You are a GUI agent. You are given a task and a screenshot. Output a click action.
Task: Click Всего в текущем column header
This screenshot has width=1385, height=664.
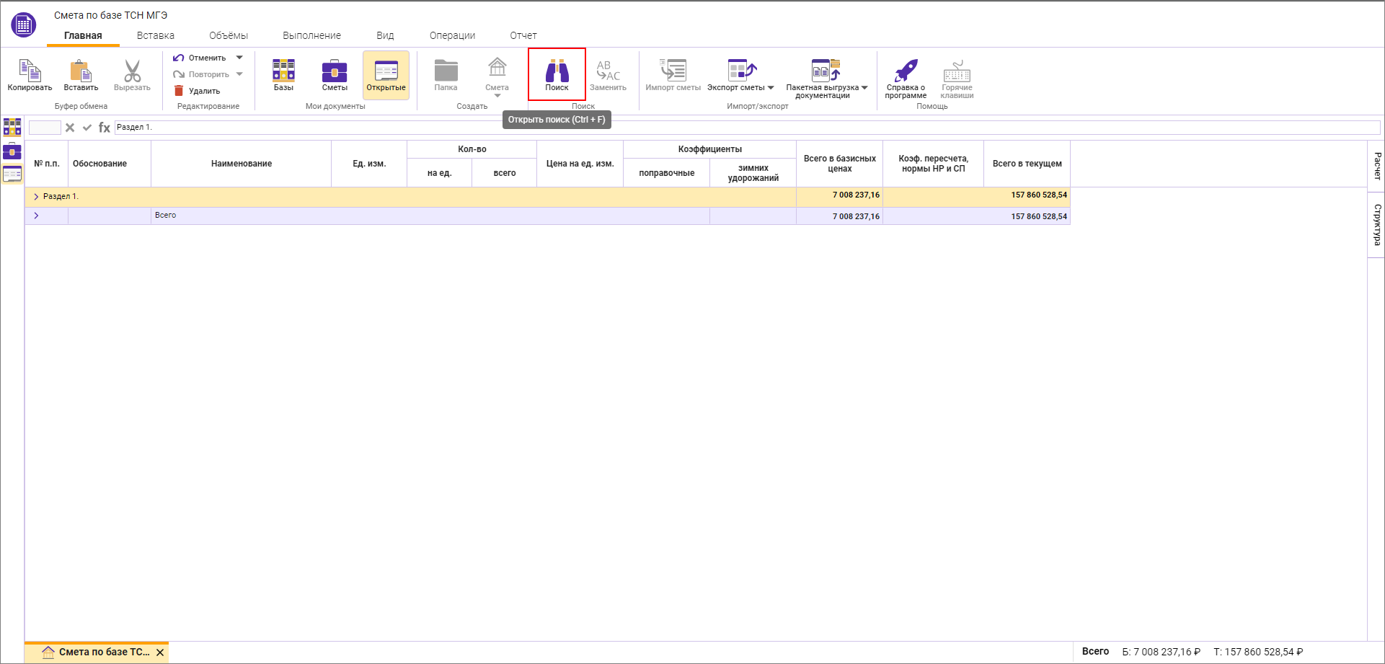1027,164
